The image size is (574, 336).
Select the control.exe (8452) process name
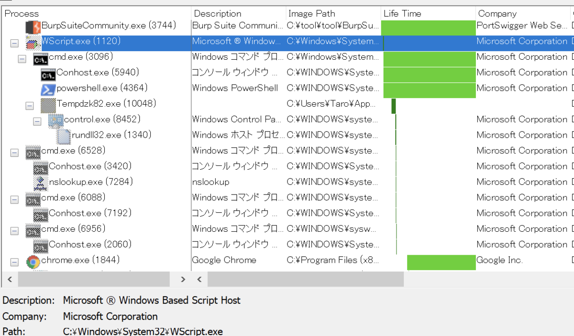point(102,119)
